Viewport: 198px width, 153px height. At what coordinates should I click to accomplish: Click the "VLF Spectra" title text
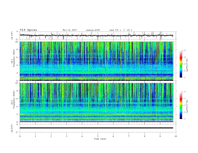[x=28, y=30]
